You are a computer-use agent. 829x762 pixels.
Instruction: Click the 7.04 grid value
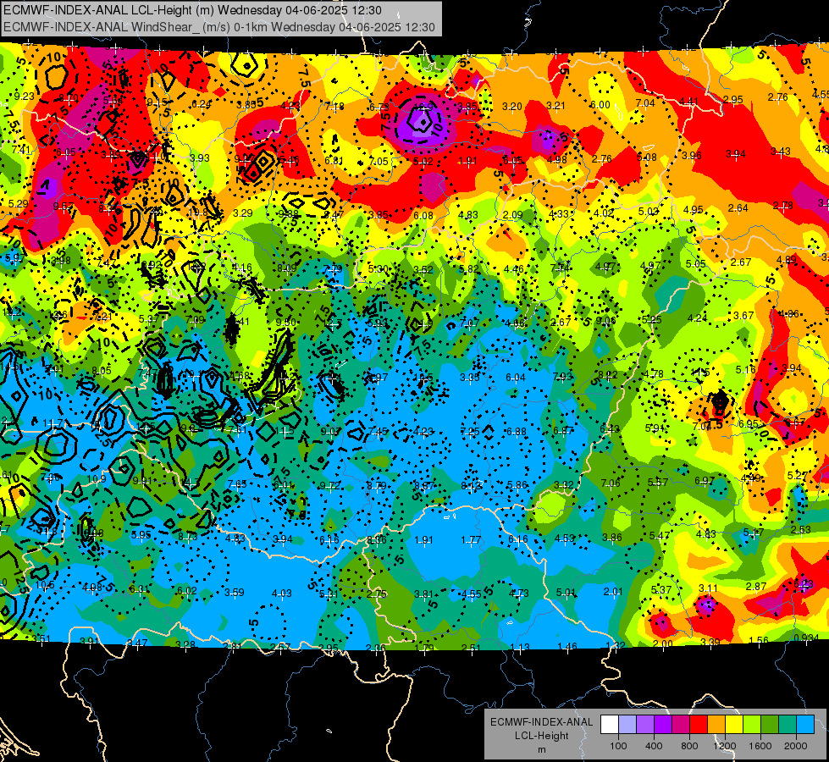[645, 102]
